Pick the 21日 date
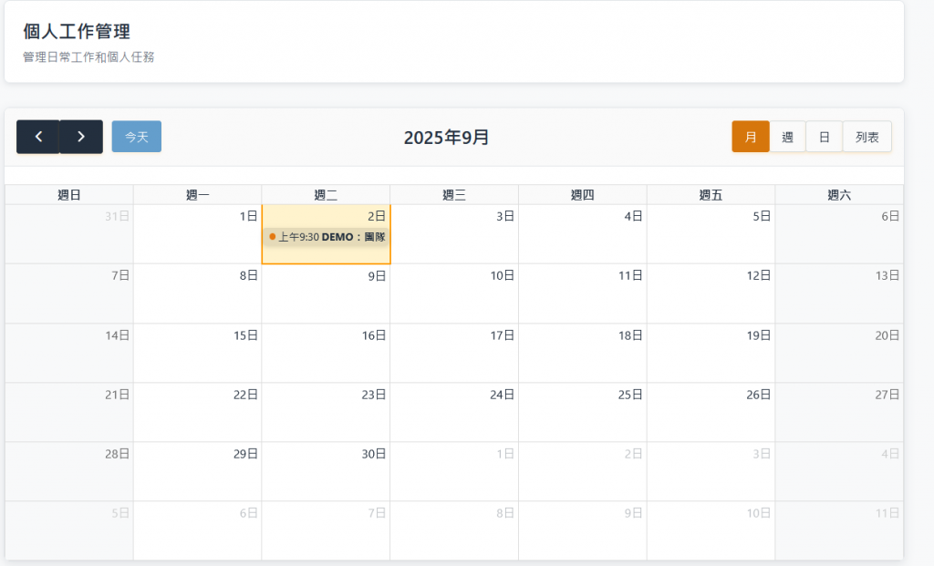The height and width of the screenshot is (566, 934). 118,395
